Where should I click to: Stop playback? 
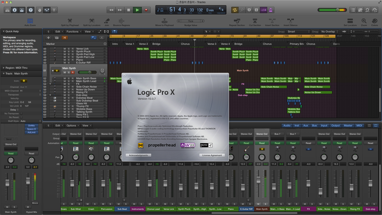129,10
